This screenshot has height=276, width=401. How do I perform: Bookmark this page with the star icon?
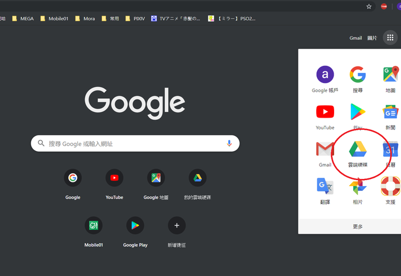click(369, 7)
